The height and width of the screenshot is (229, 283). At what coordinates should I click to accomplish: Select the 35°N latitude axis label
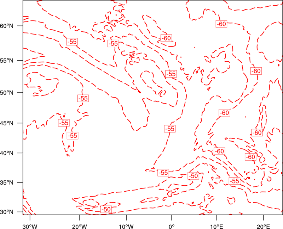pos(7,182)
